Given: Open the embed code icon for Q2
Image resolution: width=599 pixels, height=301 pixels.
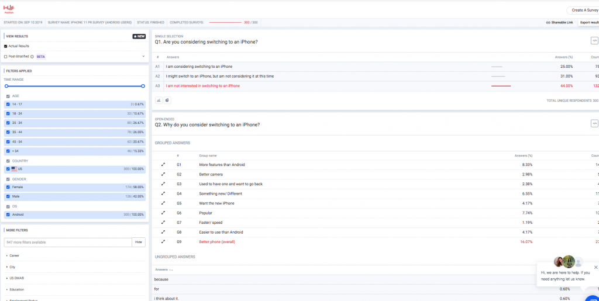Looking at the screenshot, I should click(x=594, y=123).
